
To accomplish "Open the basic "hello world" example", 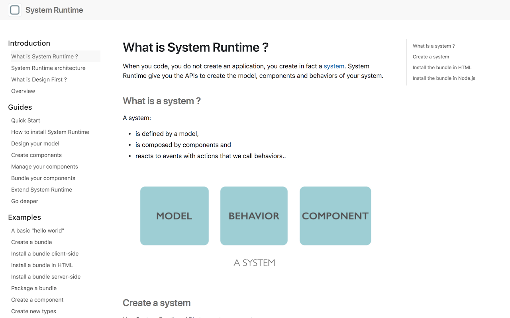I will [37, 231].
